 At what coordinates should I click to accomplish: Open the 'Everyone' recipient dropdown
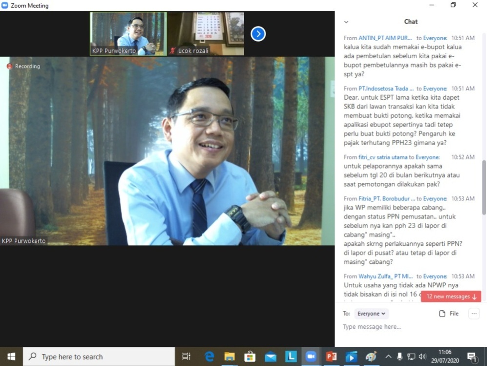pyautogui.click(x=371, y=314)
